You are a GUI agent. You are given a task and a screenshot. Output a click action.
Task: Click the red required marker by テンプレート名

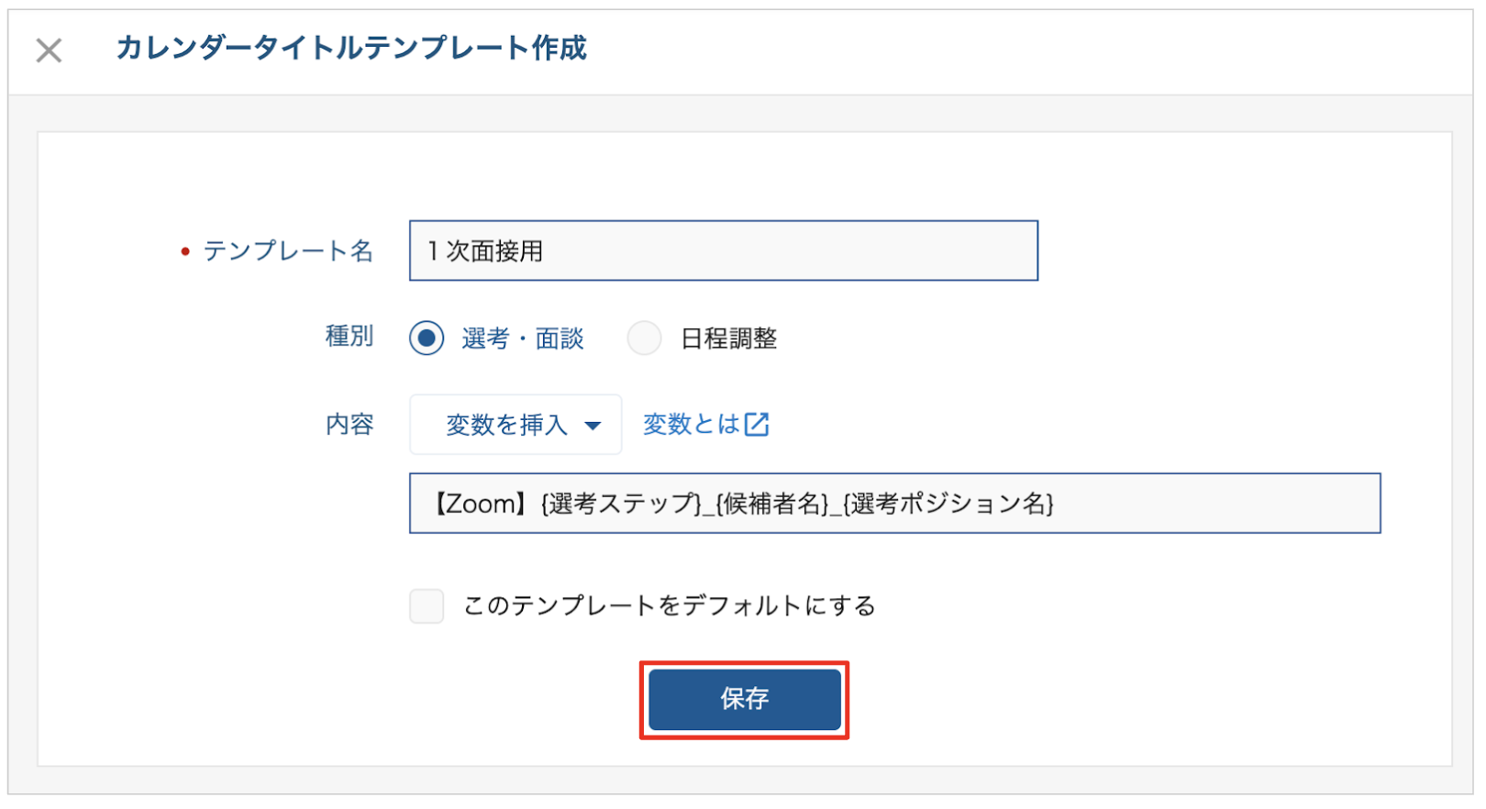click(185, 251)
